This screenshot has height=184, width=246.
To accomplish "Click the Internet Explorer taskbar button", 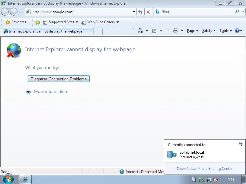I will [25, 179].
